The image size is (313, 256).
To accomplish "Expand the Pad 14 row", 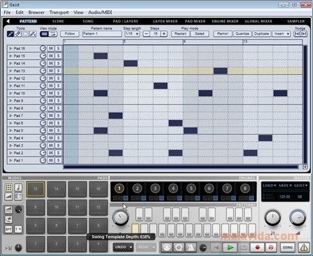I will tap(10, 64).
